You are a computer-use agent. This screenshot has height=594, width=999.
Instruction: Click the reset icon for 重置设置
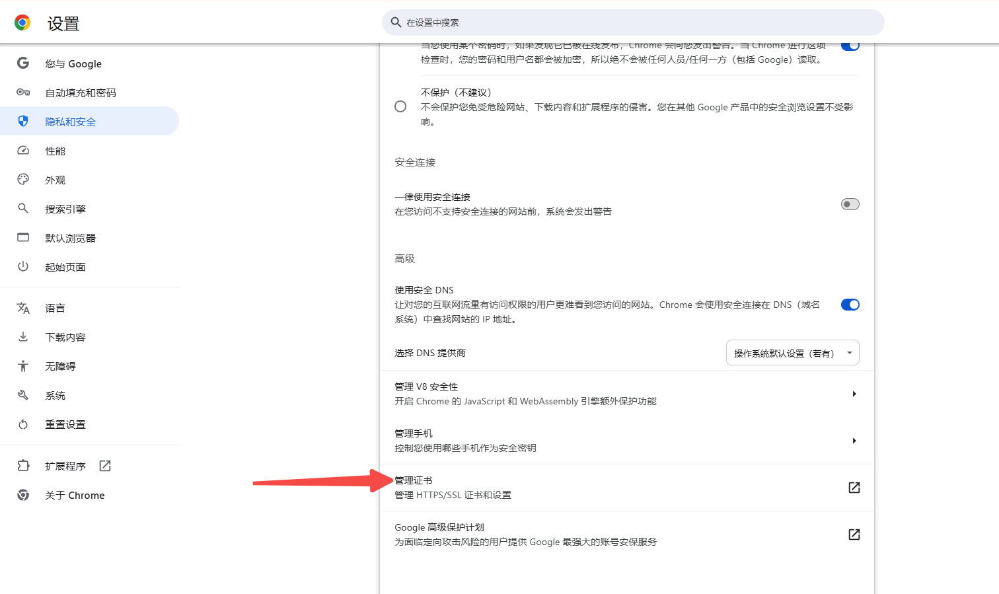[x=23, y=424]
